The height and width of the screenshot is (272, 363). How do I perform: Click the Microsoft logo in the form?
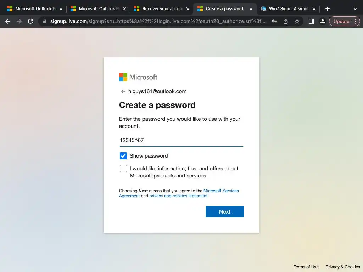tap(138, 77)
